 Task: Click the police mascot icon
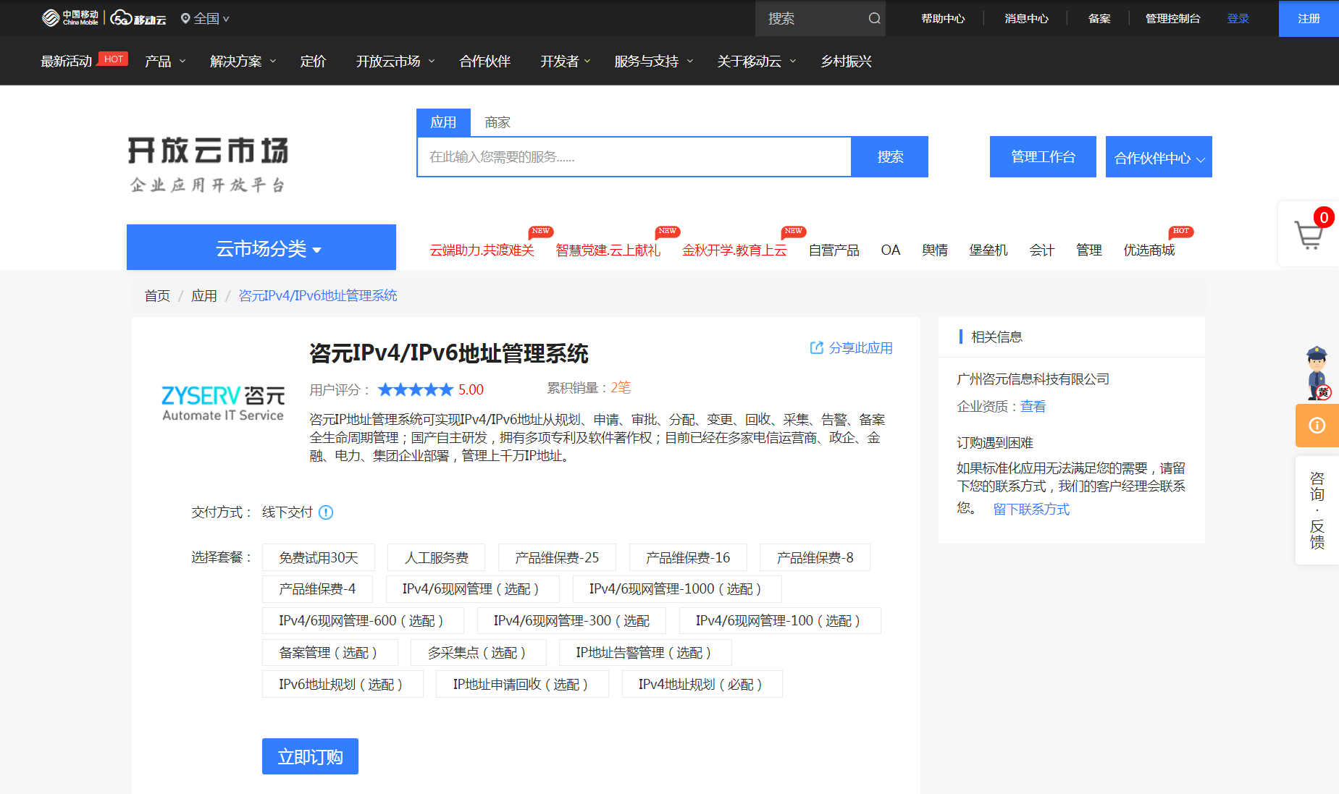click(x=1317, y=373)
